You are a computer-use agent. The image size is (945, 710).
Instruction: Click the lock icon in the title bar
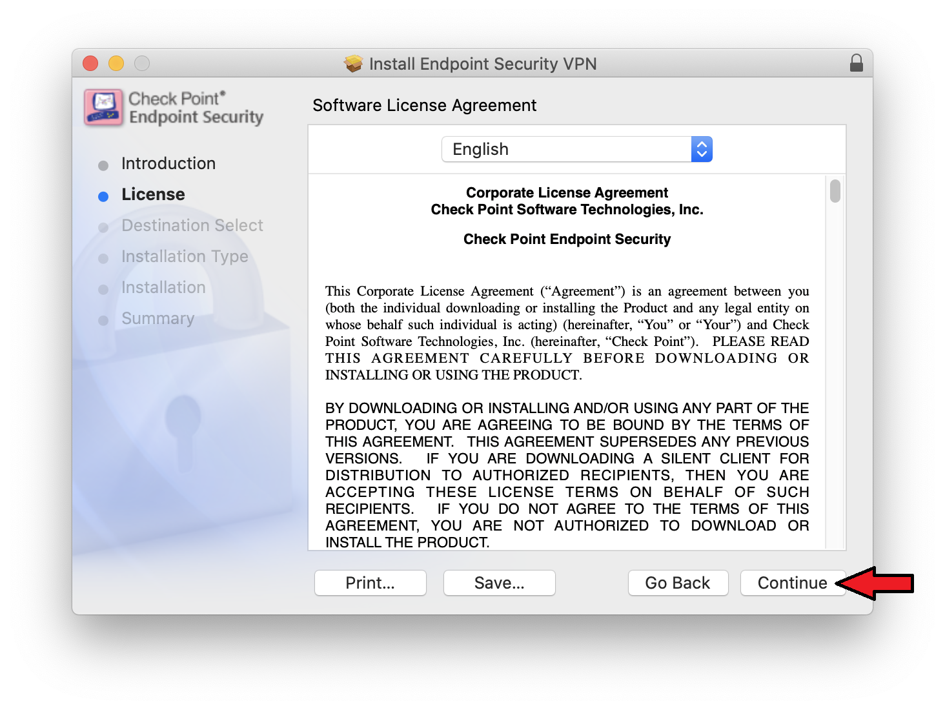coord(856,63)
